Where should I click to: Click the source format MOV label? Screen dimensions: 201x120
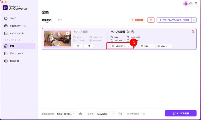click(x=79, y=37)
